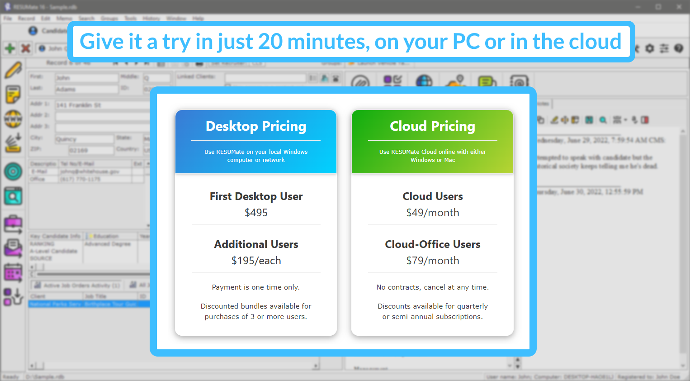Click the First name field containing John
Screen dimensions: 690x381
pos(86,78)
